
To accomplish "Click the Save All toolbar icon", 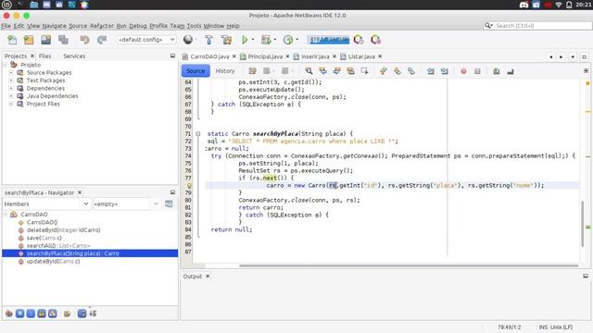I will click(x=64, y=40).
